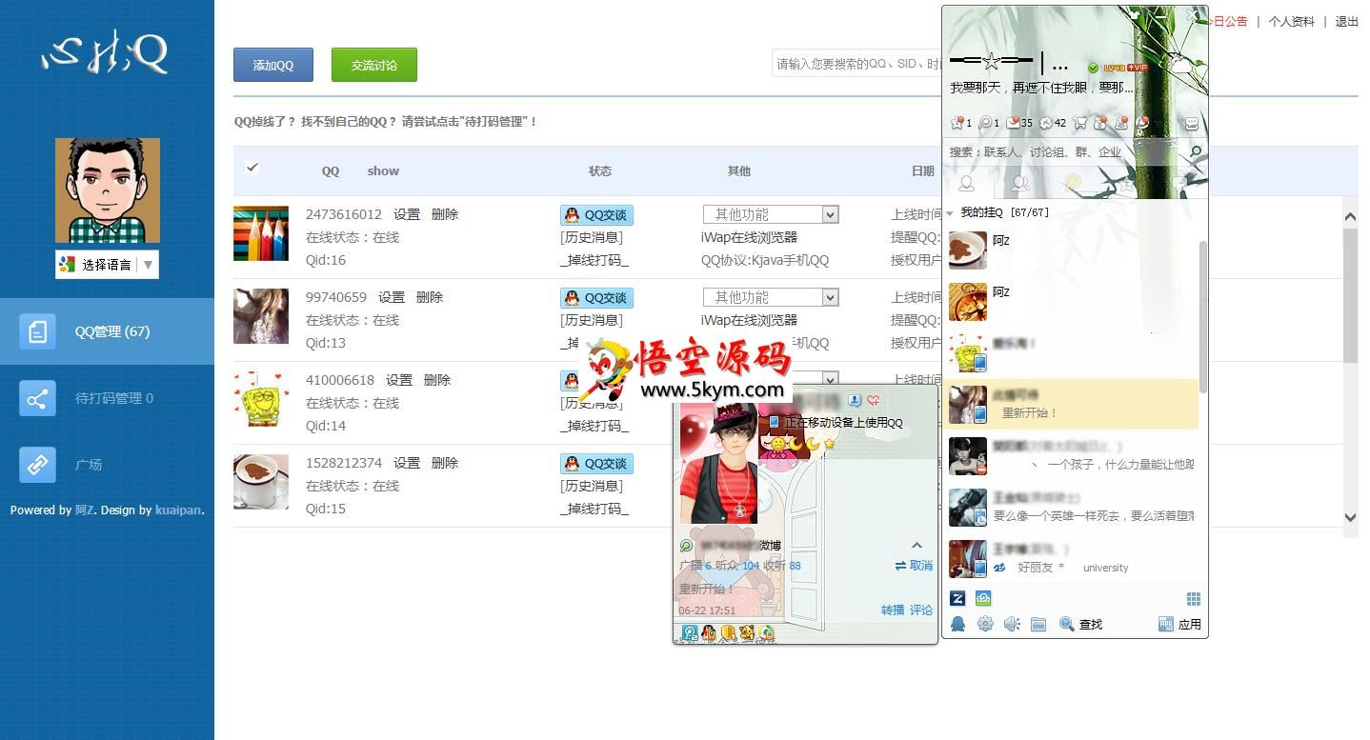Click the user avatar in sidebar
The height and width of the screenshot is (740, 1370).
(108, 190)
